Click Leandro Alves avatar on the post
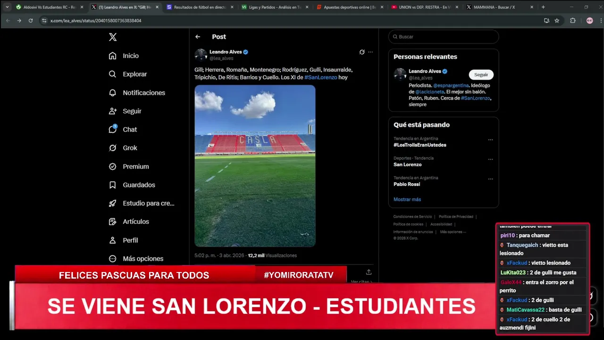Image resolution: width=604 pixels, height=340 pixels. (x=201, y=55)
